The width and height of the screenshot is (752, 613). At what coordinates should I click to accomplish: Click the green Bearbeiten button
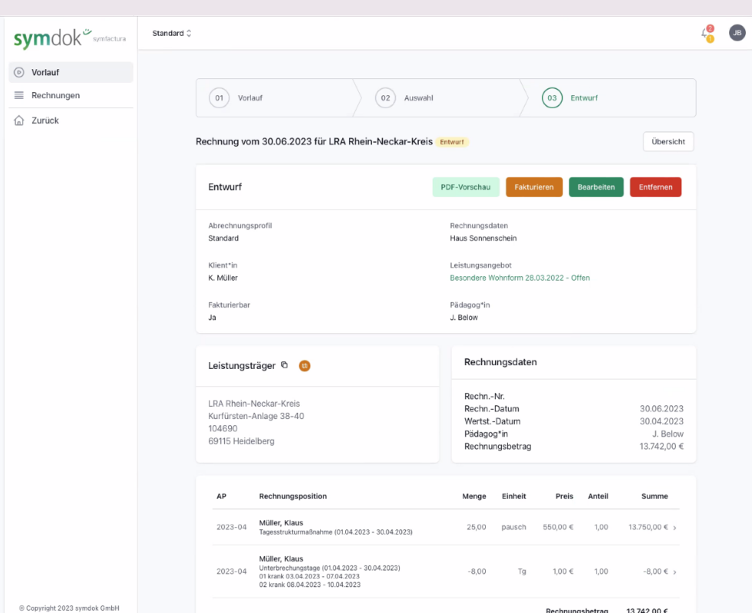coord(595,187)
